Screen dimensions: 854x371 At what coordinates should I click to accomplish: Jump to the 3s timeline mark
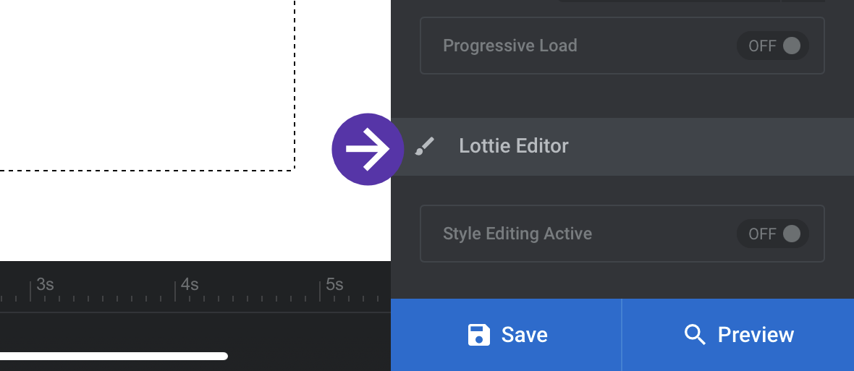coord(45,284)
